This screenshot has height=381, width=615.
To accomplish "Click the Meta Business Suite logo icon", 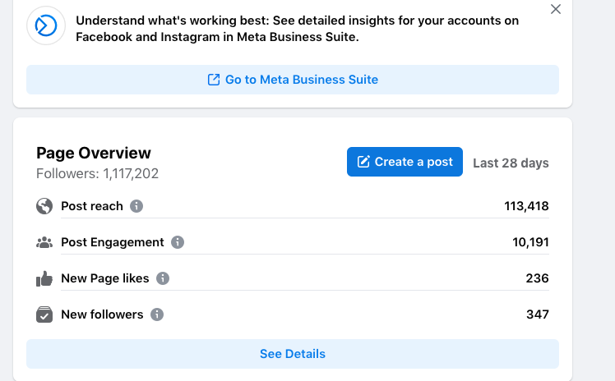I will 46,25.
